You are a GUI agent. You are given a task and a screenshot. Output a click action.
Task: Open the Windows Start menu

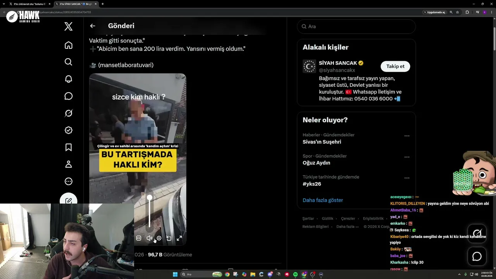(175, 274)
